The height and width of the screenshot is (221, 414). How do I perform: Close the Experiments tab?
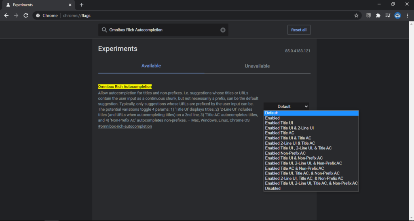(x=70, y=5)
